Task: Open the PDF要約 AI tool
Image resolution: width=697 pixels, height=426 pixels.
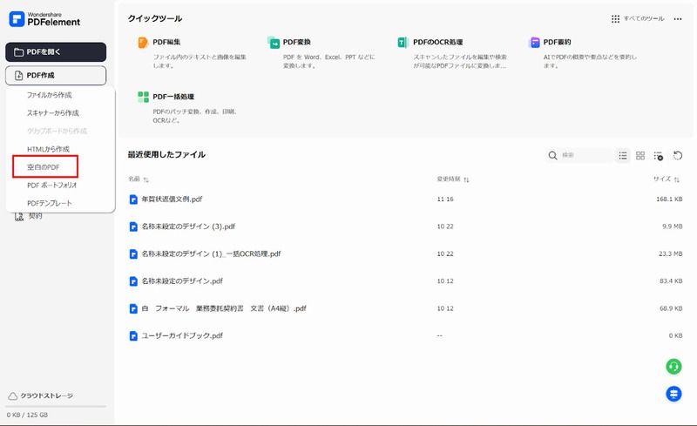Action: tap(558, 42)
